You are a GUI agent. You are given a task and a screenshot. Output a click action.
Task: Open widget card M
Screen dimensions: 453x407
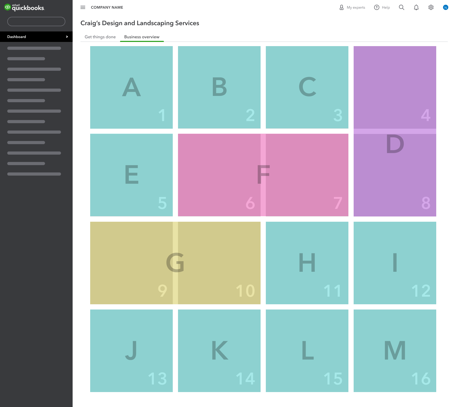(x=395, y=351)
